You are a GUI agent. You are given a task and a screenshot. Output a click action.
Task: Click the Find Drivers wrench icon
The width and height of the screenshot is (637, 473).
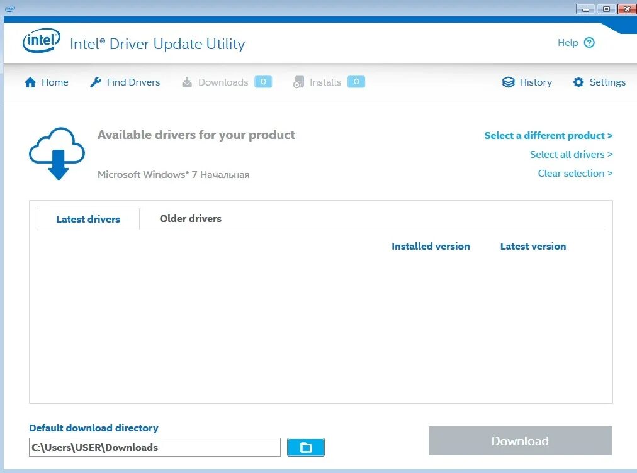(x=96, y=82)
